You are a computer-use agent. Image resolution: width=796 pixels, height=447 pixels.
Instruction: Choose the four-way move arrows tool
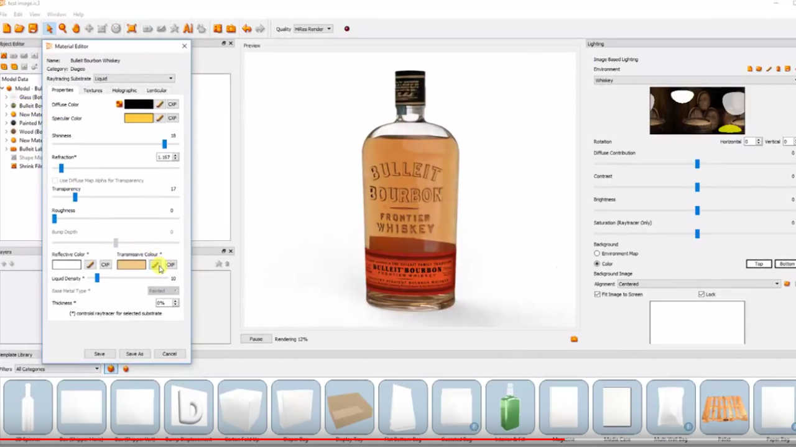[89, 29]
